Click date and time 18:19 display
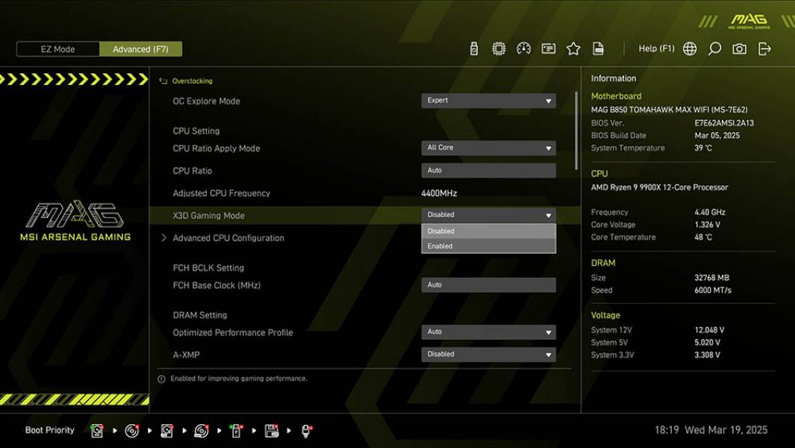The image size is (795, 448). tap(711, 430)
